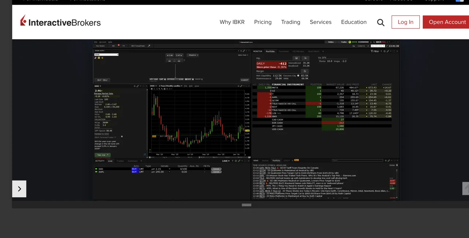Click the Contact Us link in TWS

361,46
